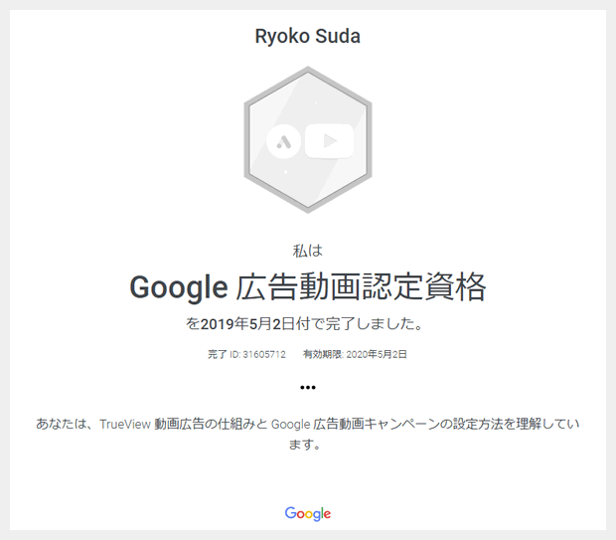Click the 有効期限: 2020年5月2日 text
The image size is (616, 540).
pos(355,354)
